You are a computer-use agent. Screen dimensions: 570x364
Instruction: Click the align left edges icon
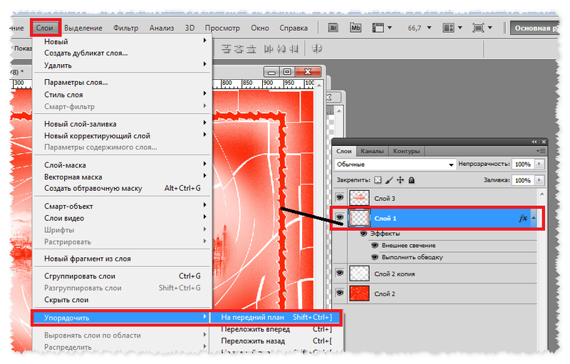(269, 48)
